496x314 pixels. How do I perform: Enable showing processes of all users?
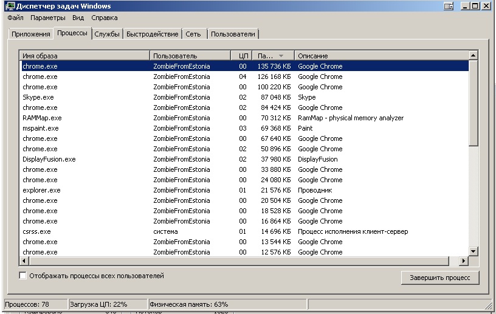pos(22,275)
